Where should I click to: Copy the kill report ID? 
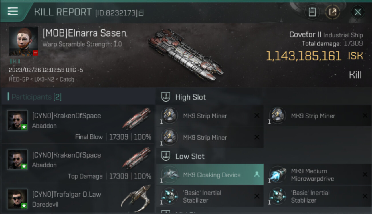tap(141, 13)
